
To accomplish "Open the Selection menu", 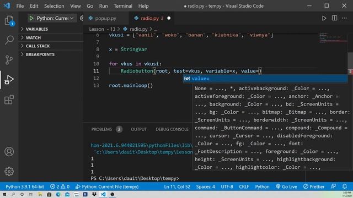I will [54, 6].
